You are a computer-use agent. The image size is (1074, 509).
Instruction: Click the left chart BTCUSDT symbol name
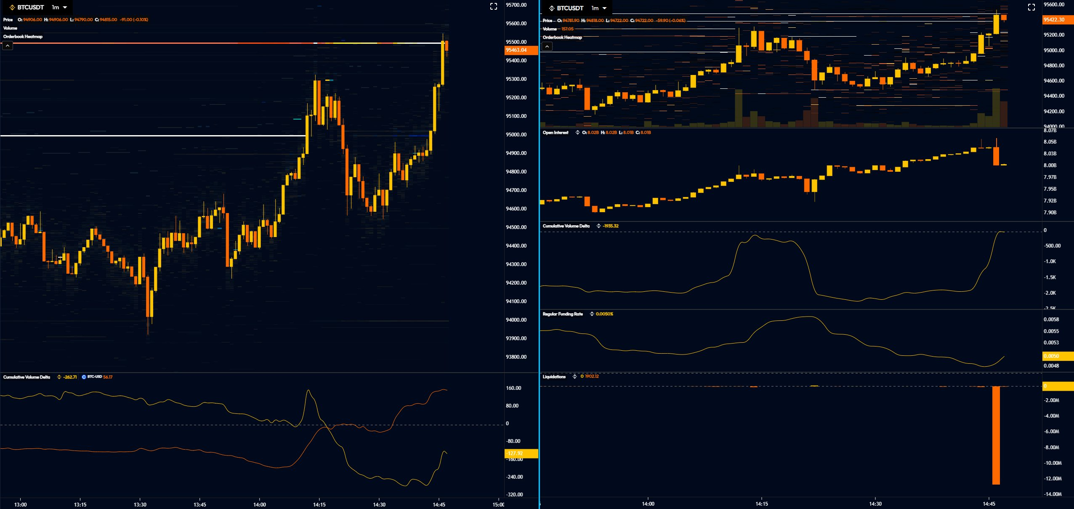coord(31,8)
